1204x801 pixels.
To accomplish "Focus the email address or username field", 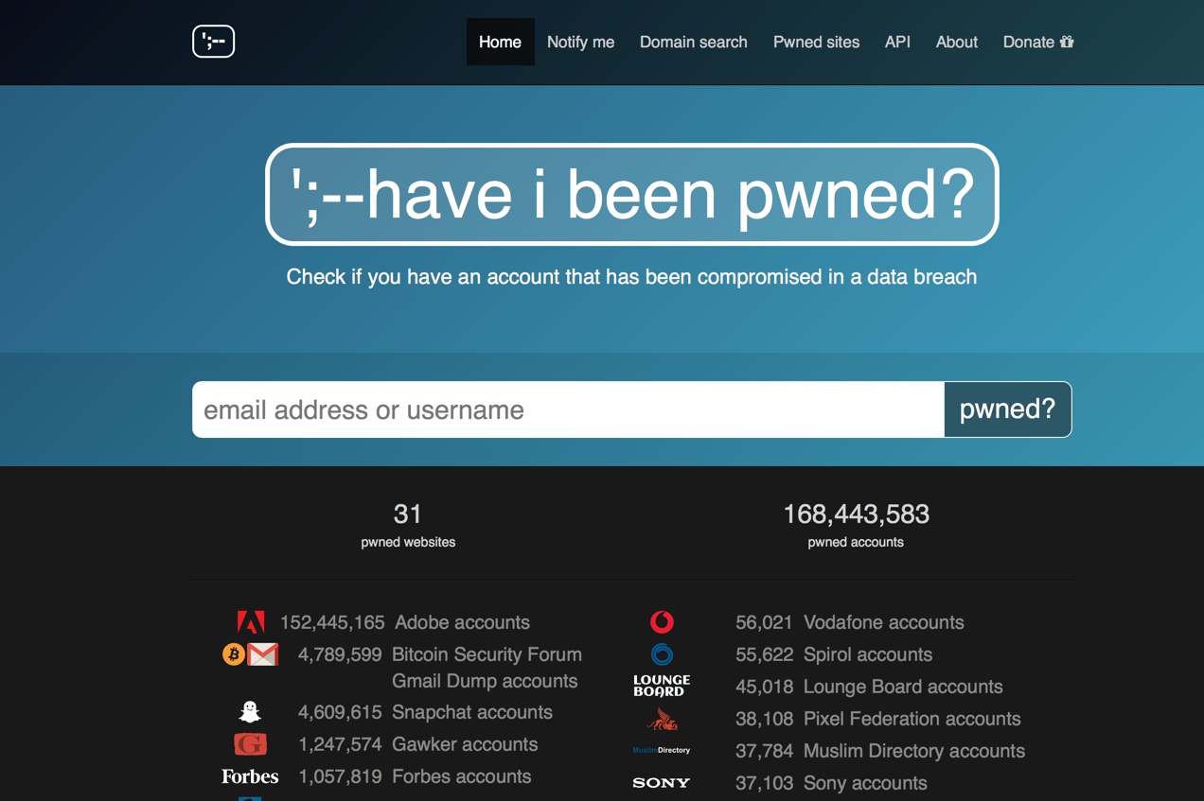I will tap(568, 409).
